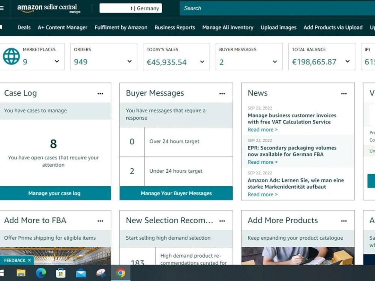Open Amazon Ads Lernen Sie headline
This screenshot has width=375, height=281.
click(296, 184)
